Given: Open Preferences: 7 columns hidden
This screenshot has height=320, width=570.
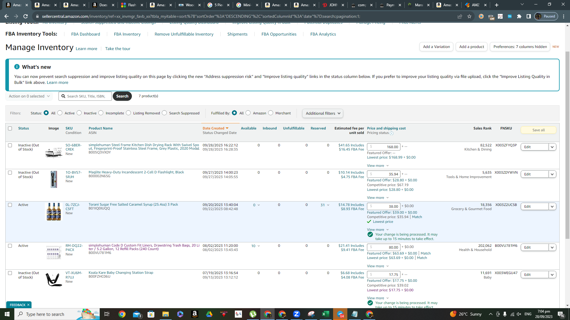Looking at the screenshot, I should pyautogui.click(x=520, y=47).
